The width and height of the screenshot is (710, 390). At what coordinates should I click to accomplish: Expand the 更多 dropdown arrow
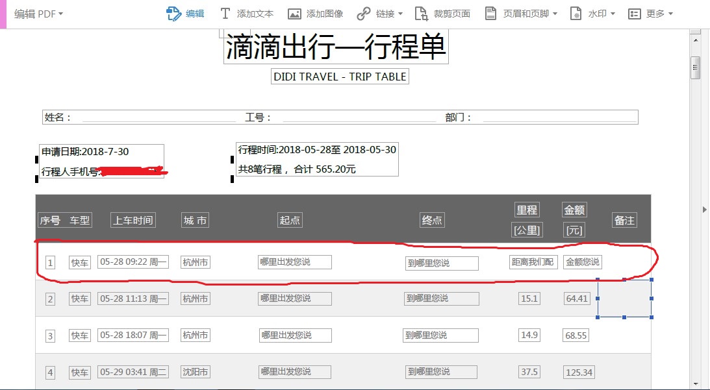point(670,14)
